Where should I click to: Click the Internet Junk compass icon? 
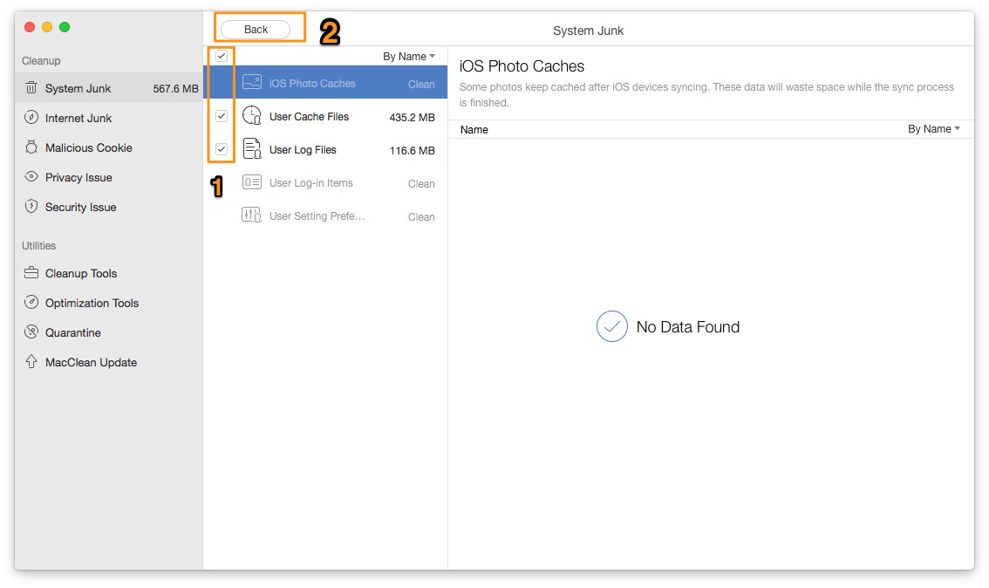coord(31,118)
